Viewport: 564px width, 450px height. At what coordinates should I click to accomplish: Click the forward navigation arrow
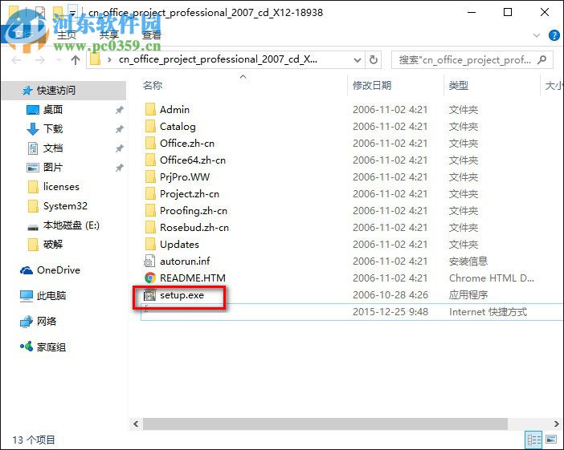tap(40, 60)
